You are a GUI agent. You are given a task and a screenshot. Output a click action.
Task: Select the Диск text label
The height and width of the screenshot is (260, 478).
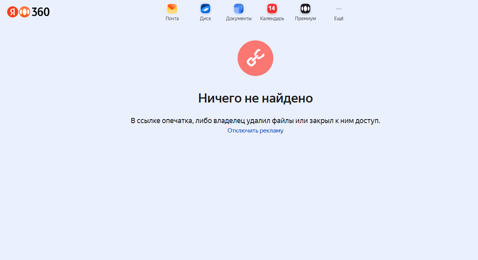pyautogui.click(x=205, y=19)
